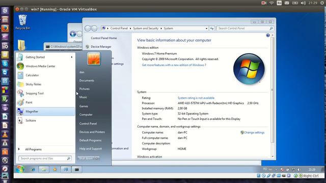326x183 pixels.
Task: Click Windows tray volume icon
Action: tap(299, 170)
